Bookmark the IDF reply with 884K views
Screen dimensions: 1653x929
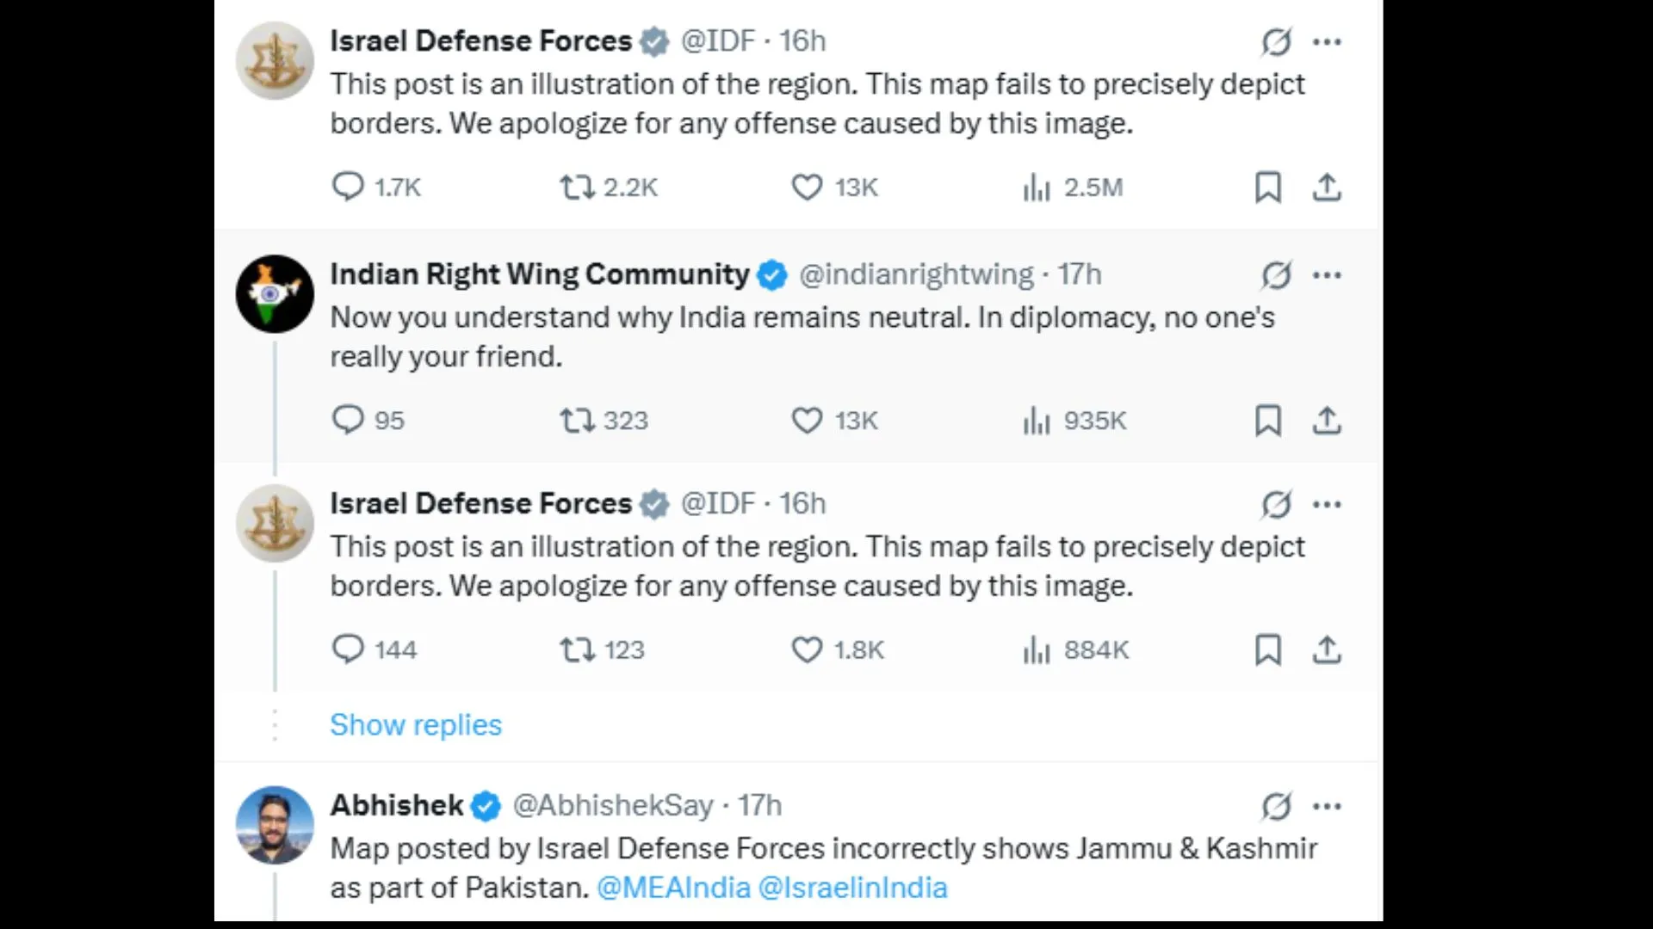point(1267,650)
